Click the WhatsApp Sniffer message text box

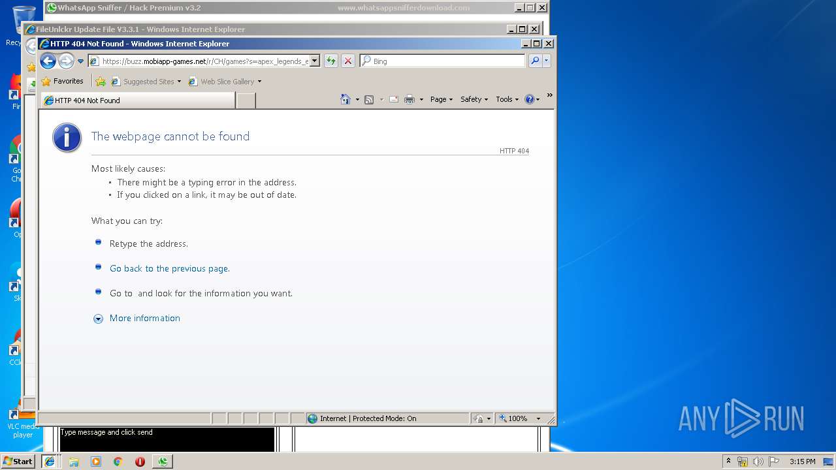pos(167,439)
